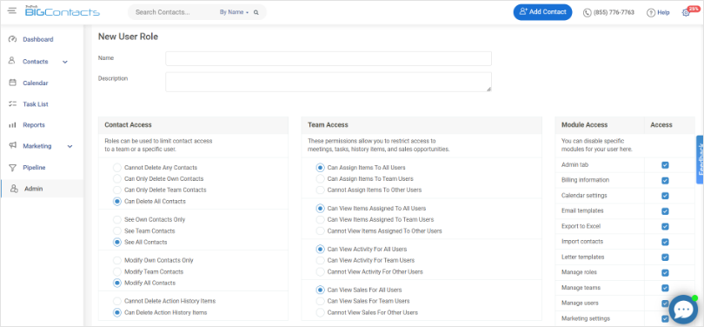Select Can Only Delete Team Contacts
The height and width of the screenshot is (327, 704).
tap(116, 190)
